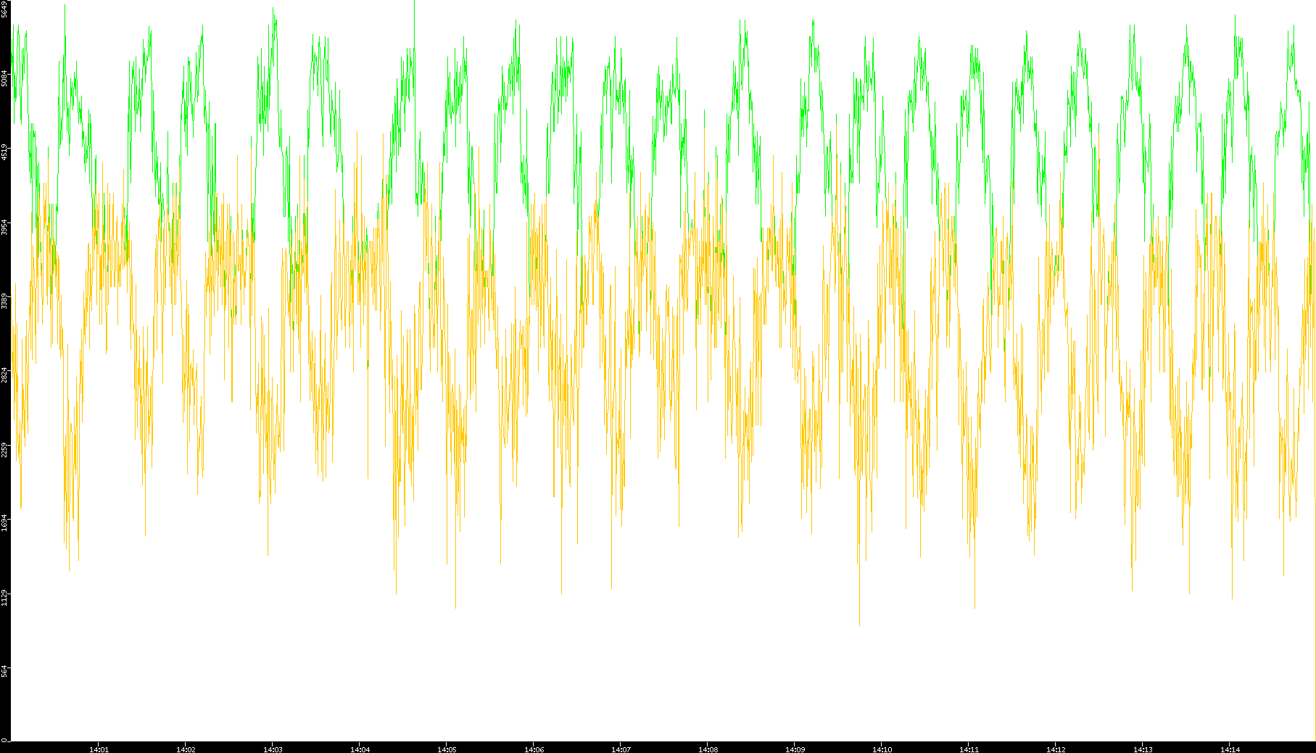1316x753 pixels.
Task: Choose the 14:08 time axis label
Action: (x=708, y=749)
